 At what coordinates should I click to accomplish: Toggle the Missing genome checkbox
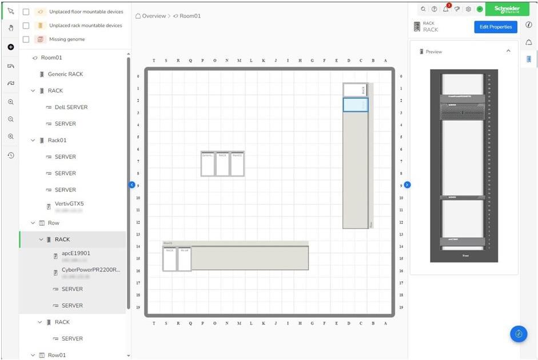pos(26,39)
